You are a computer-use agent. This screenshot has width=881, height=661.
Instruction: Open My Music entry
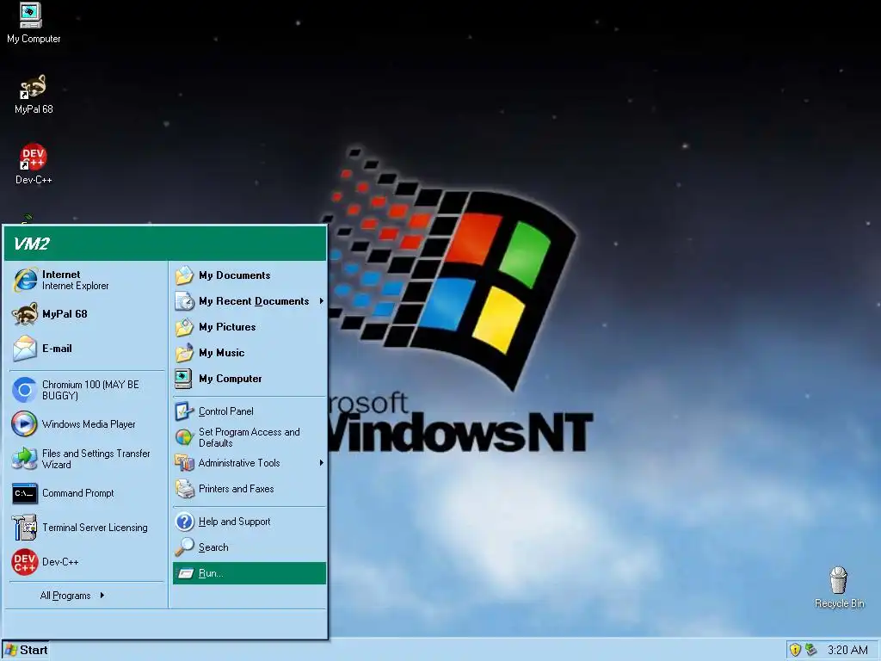(250, 353)
